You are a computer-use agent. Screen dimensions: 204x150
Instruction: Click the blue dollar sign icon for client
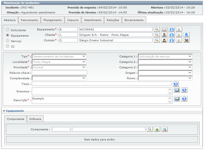pos(186,35)
